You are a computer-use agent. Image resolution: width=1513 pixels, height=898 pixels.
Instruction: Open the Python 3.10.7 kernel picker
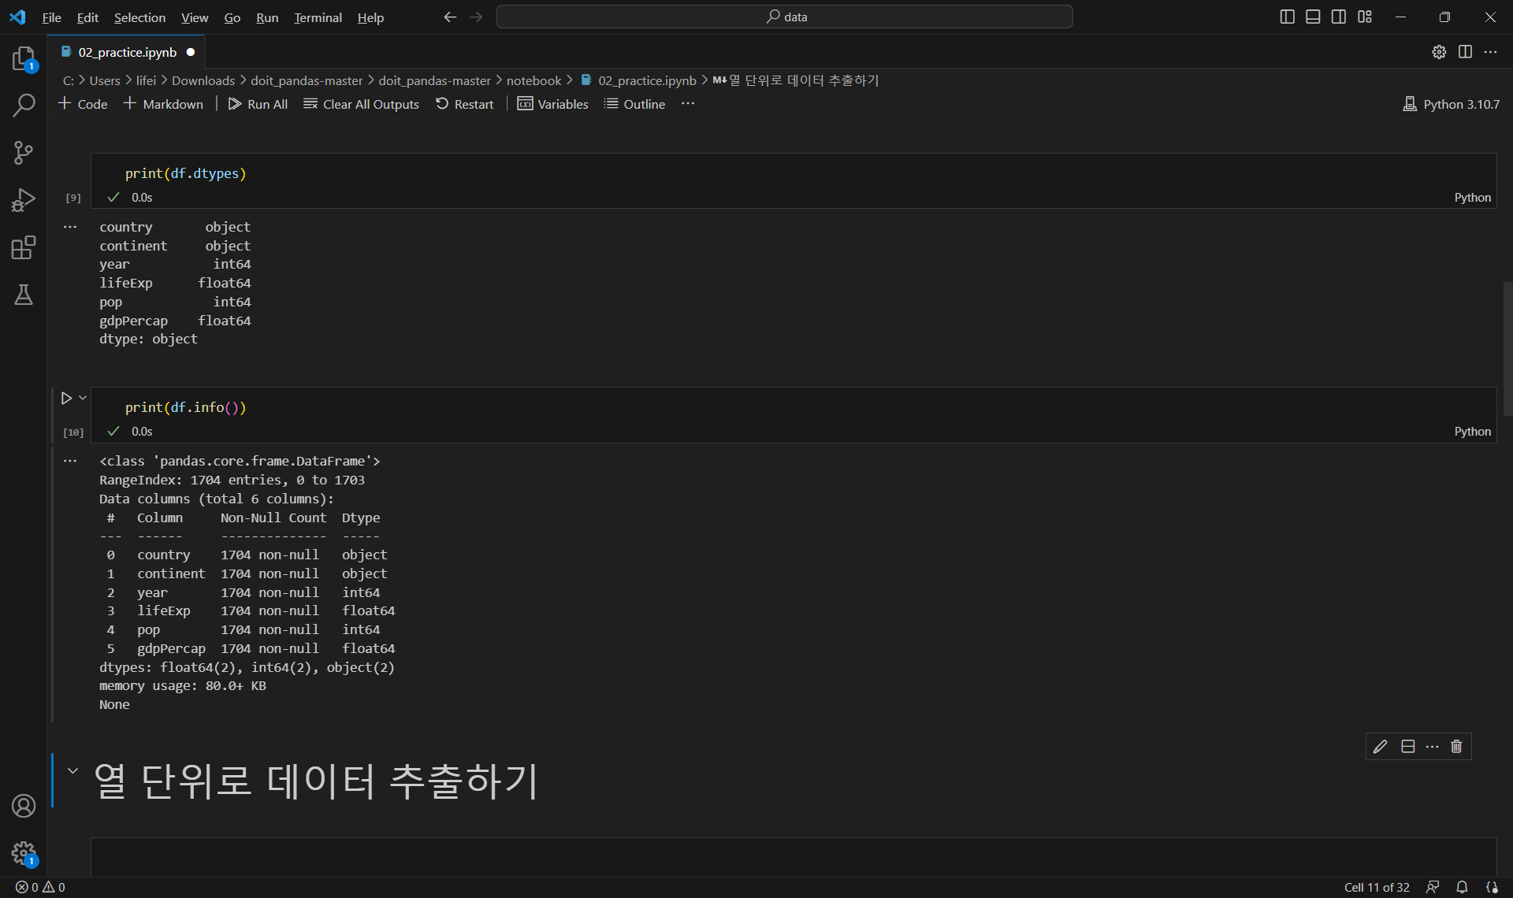pyautogui.click(x=1452, y=104)
